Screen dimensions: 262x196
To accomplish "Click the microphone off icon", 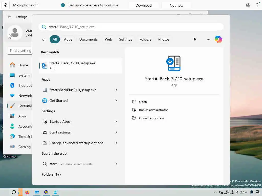I will [x=6, y=5].
